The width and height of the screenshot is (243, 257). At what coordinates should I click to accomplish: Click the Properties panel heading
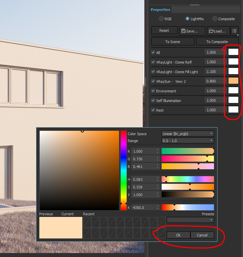(160, 10)
